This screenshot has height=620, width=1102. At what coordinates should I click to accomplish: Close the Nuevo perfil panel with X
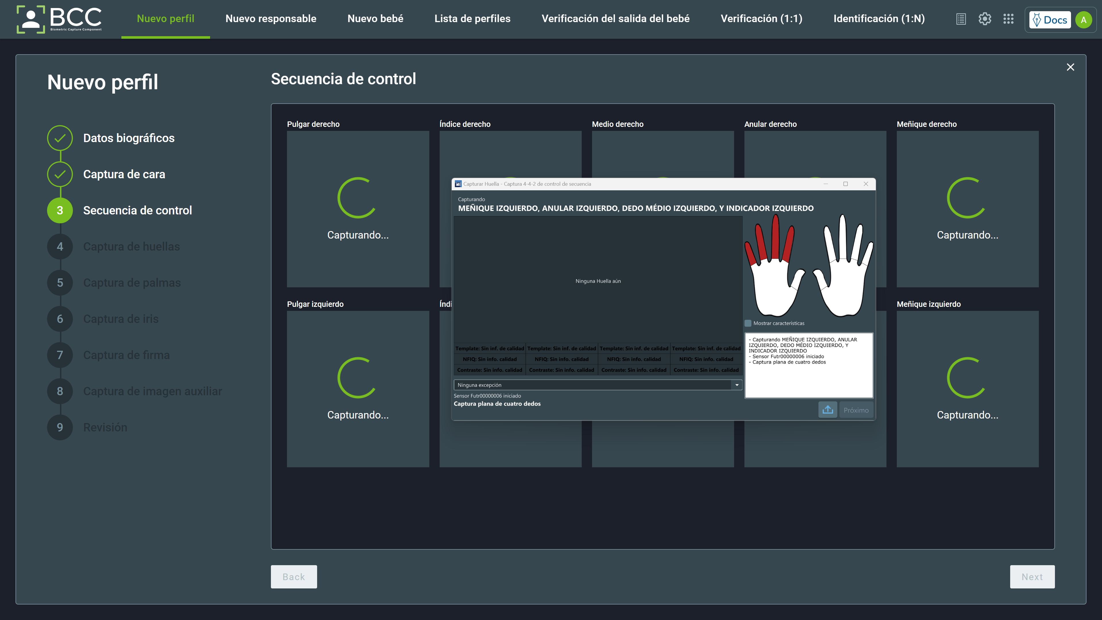tap(1070, 67)
